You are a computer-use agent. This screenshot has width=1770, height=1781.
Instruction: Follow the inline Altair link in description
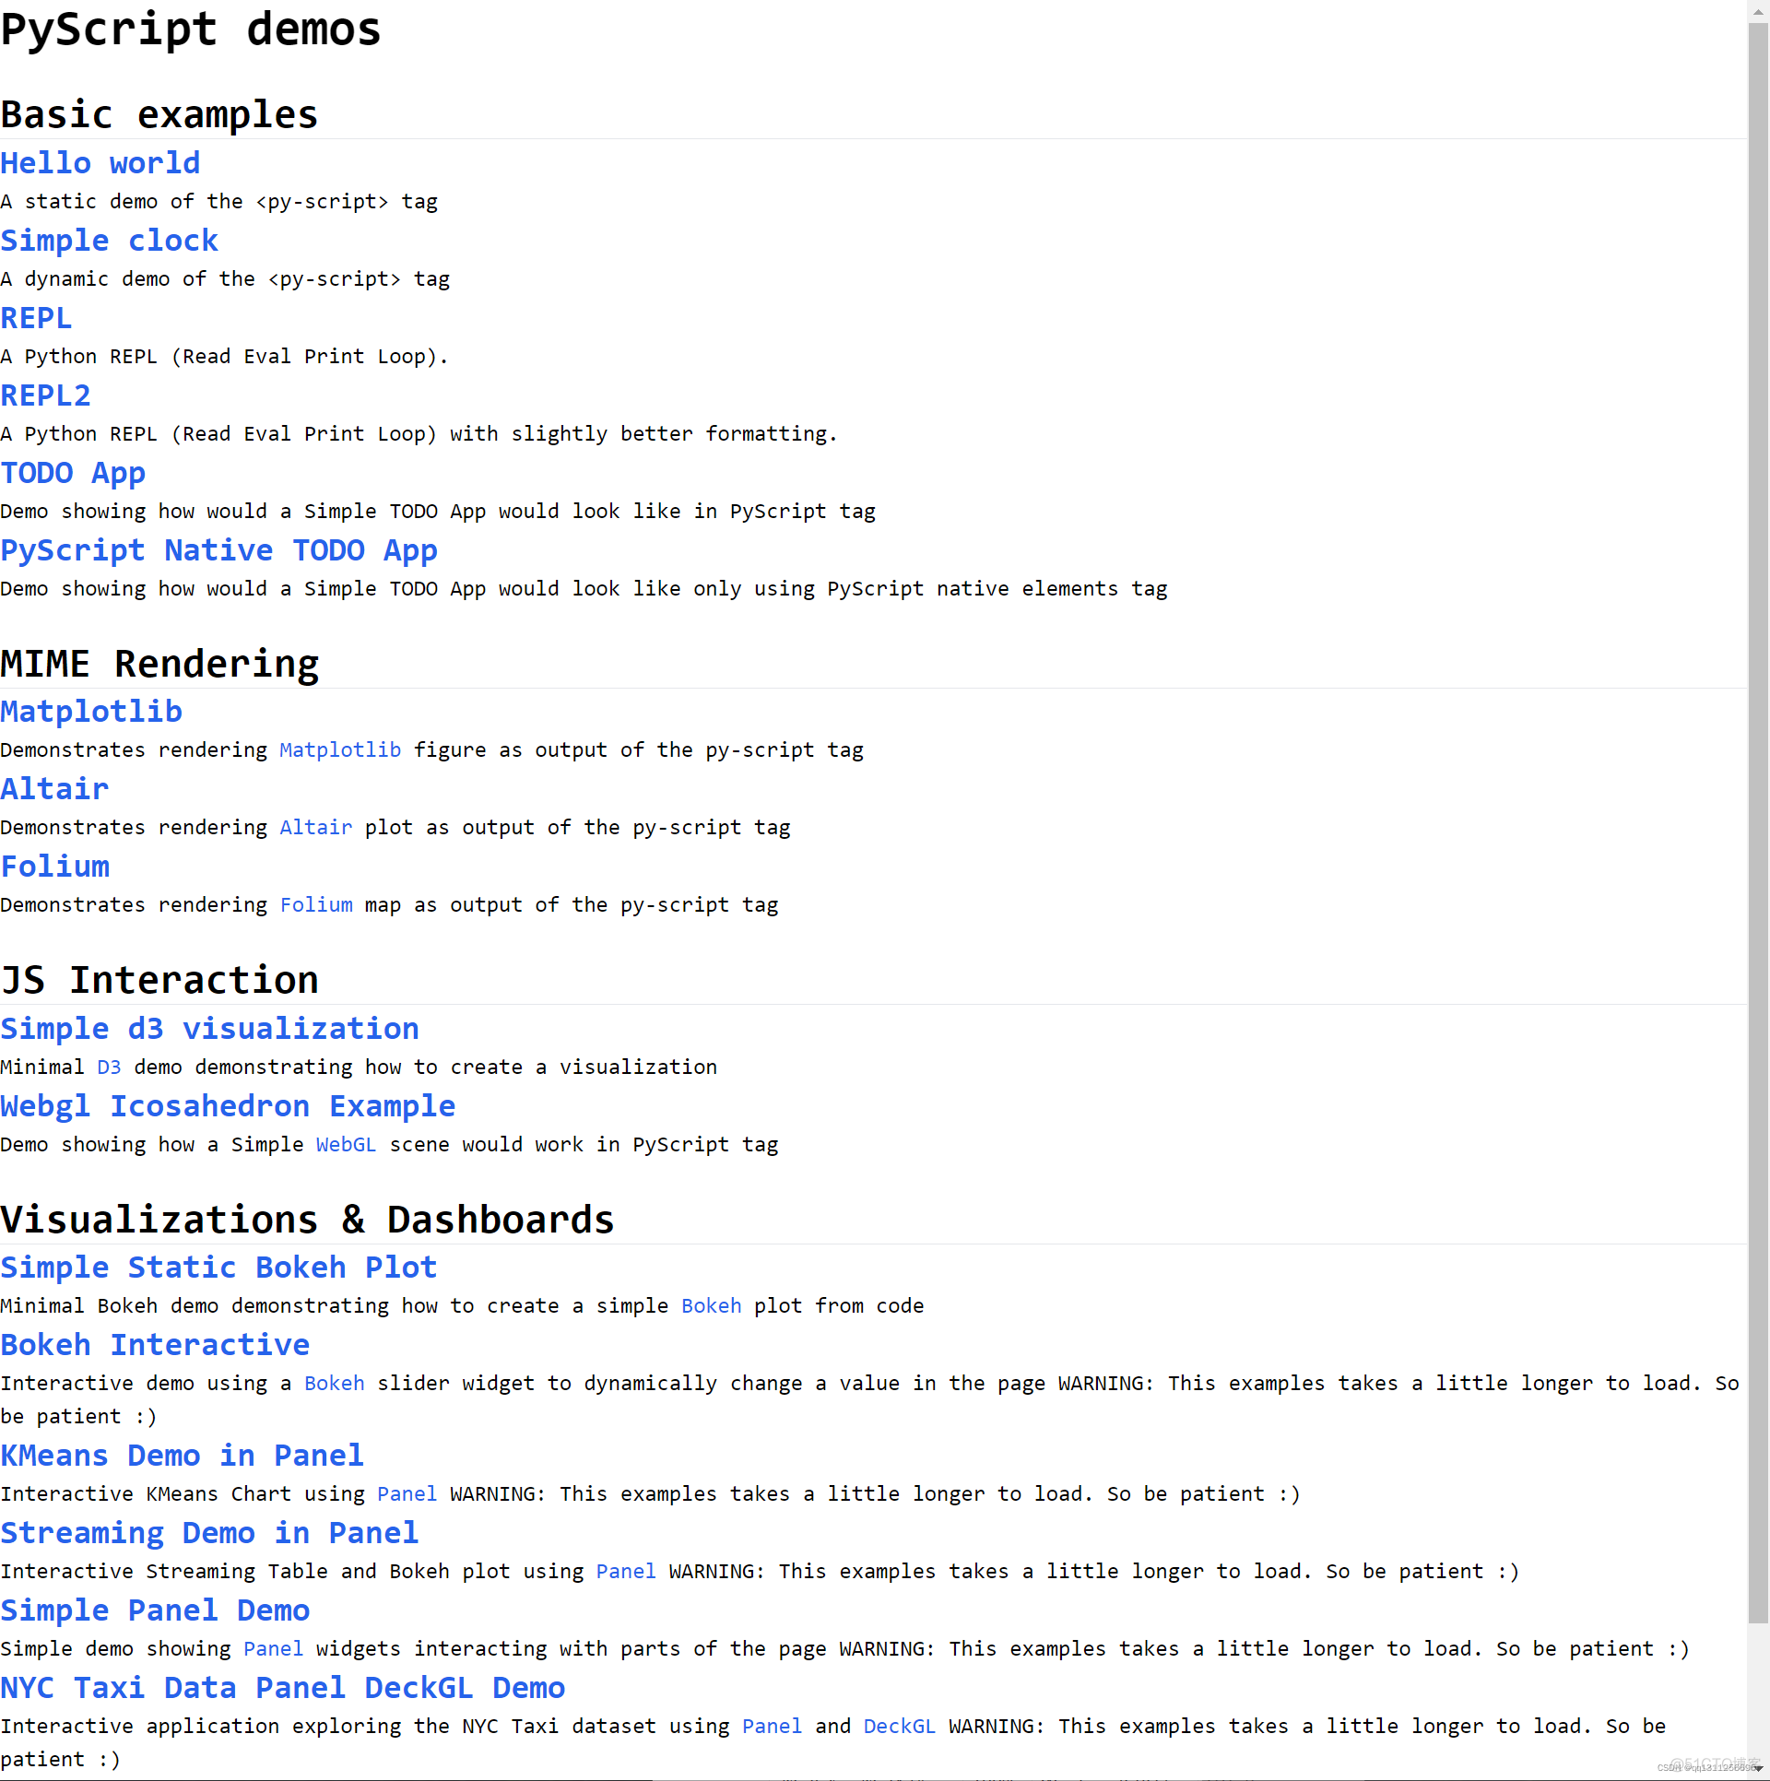316,828
